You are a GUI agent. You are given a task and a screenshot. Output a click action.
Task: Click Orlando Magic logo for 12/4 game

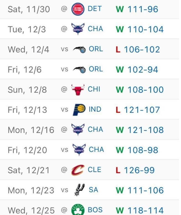tap(79, 49)
